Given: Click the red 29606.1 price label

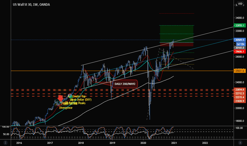Looking at the screenshot, I should [240, 51].
